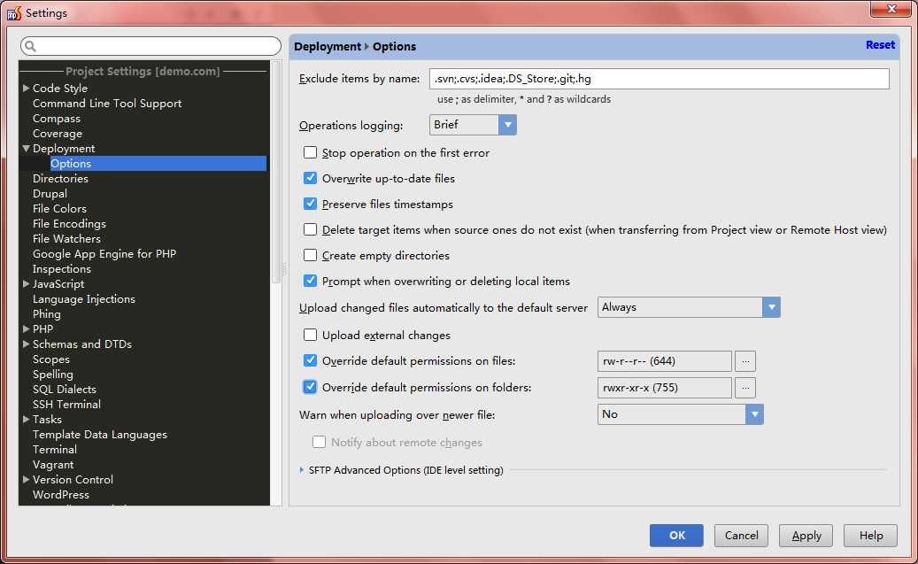Click the folder permissions rwxr-xr-x (755) field
This screenshot has height=564, width=918.
pos(665,388)
